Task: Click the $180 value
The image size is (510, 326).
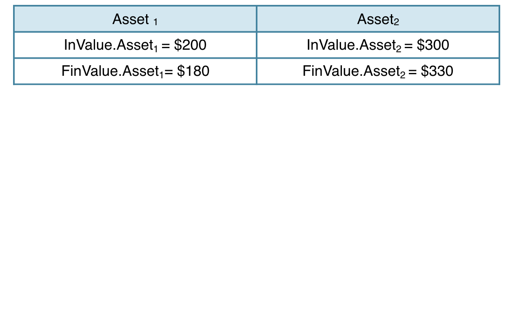Action: pyautogui.click(x=193, y=71)
